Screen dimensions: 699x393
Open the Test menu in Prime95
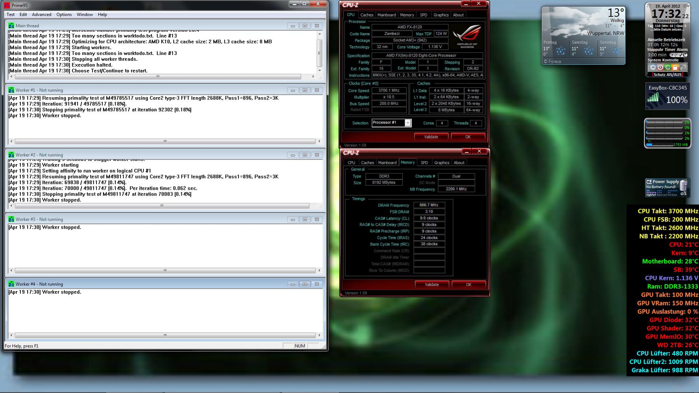(11, 15)
